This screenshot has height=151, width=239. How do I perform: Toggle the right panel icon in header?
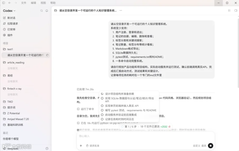pyautogui.click(x=236, y=11)
